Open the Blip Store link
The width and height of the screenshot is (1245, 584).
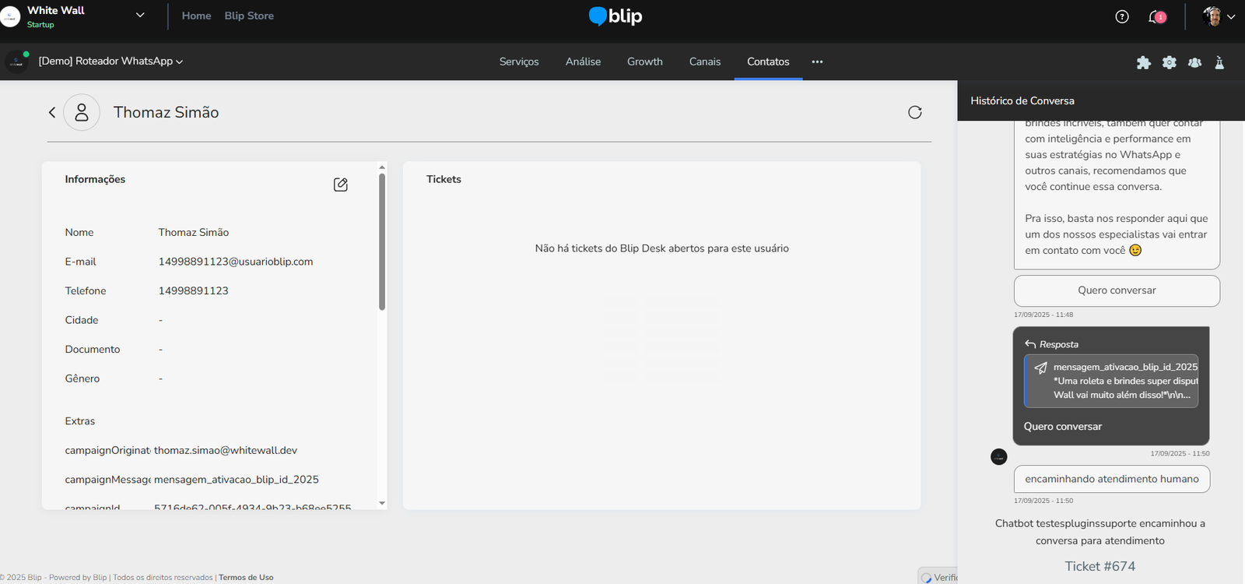click(249, 16)
